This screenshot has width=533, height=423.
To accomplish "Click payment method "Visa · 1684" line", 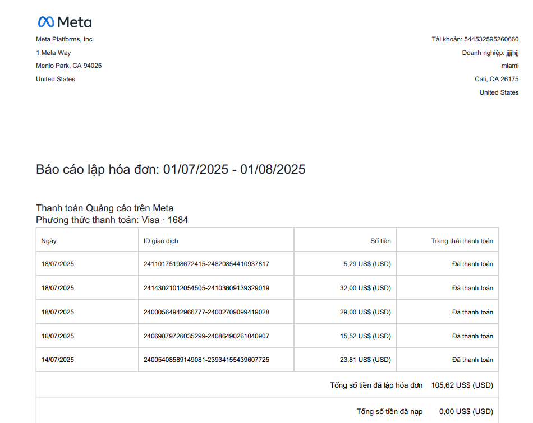I will pos(112,220).
